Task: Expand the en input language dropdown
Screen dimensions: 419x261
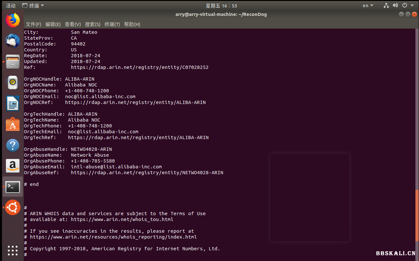Action: click(368, 6)
